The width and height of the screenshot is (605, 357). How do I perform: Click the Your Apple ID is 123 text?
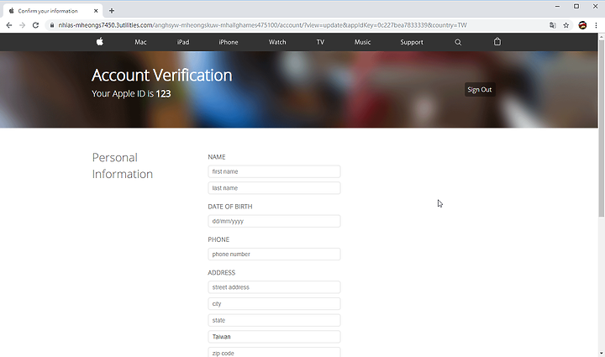click(131, 94)
